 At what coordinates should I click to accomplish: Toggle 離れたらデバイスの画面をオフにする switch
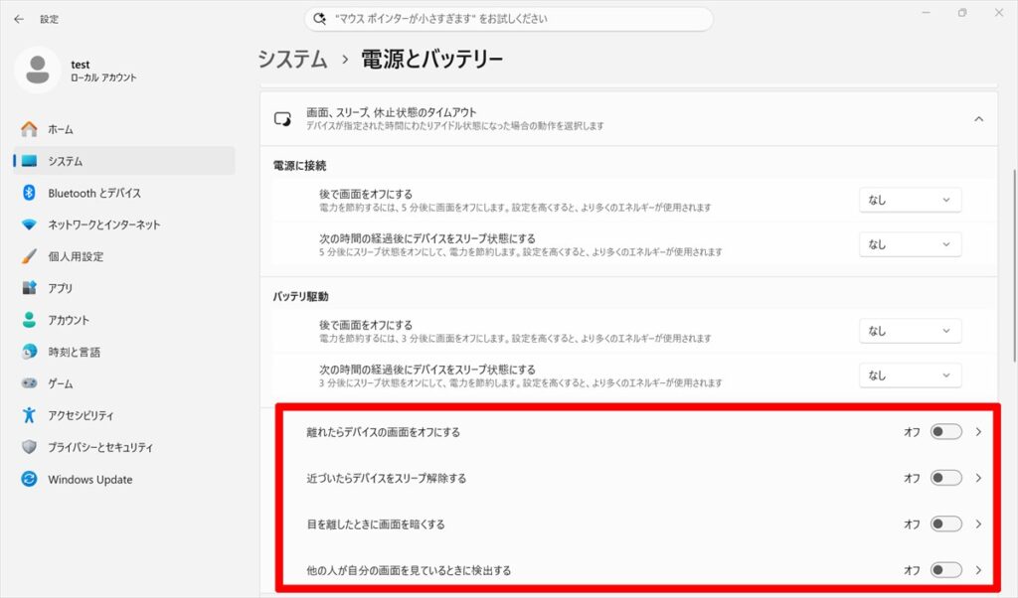(x=946, y=432)
